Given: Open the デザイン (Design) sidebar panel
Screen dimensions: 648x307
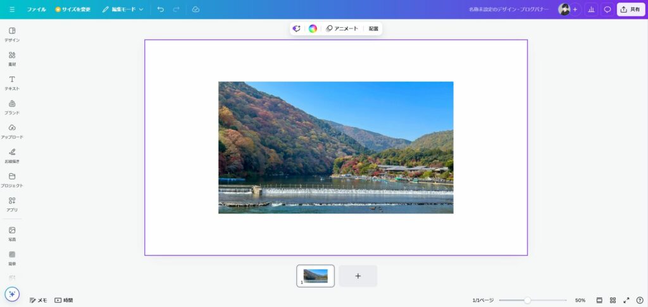Looking at the screenshot, I should click(x=12, y=34).
